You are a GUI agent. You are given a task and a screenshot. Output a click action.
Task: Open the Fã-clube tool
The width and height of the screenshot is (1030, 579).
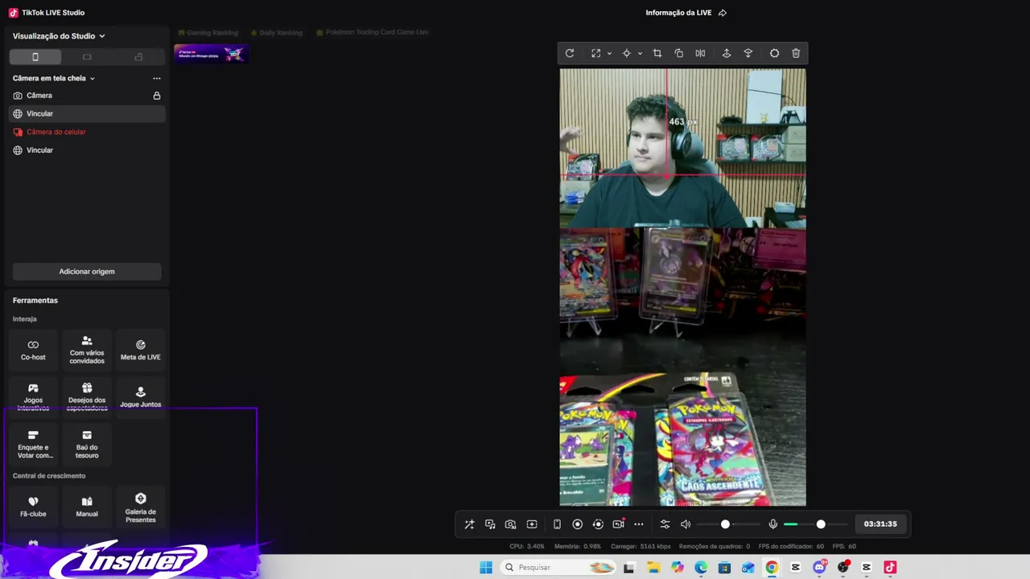click(x=33, y=507)
